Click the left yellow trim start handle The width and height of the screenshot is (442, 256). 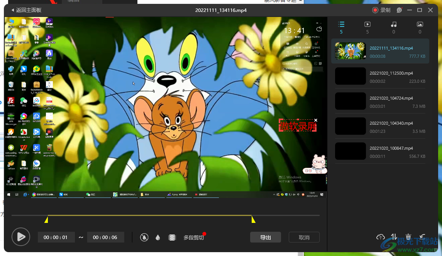point(46,219)
